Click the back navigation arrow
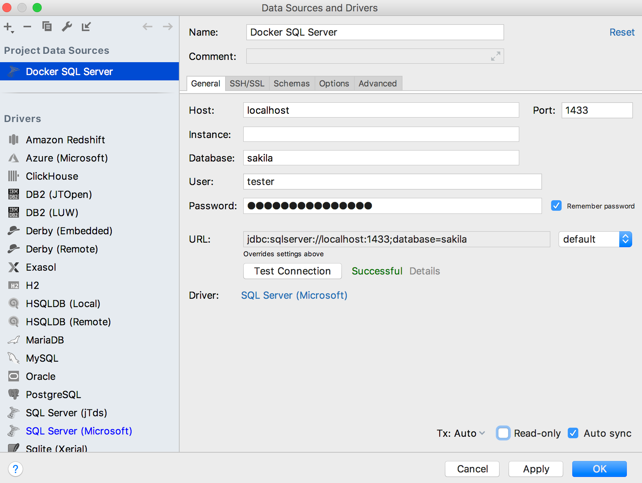 [147, 27]
